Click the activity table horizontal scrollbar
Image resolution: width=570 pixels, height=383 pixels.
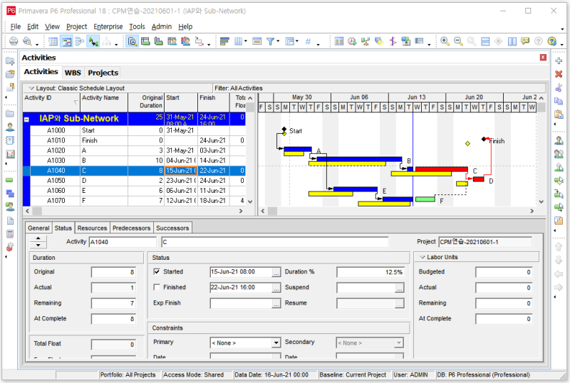134,211
